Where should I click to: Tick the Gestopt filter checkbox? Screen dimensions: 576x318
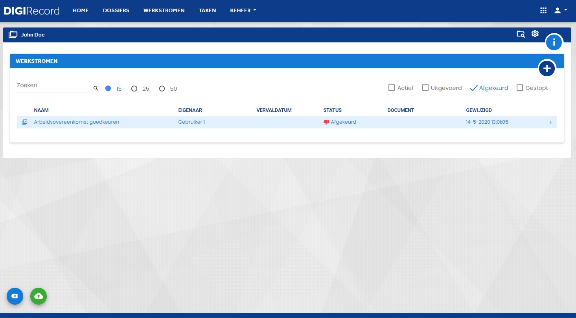point(520,88)
